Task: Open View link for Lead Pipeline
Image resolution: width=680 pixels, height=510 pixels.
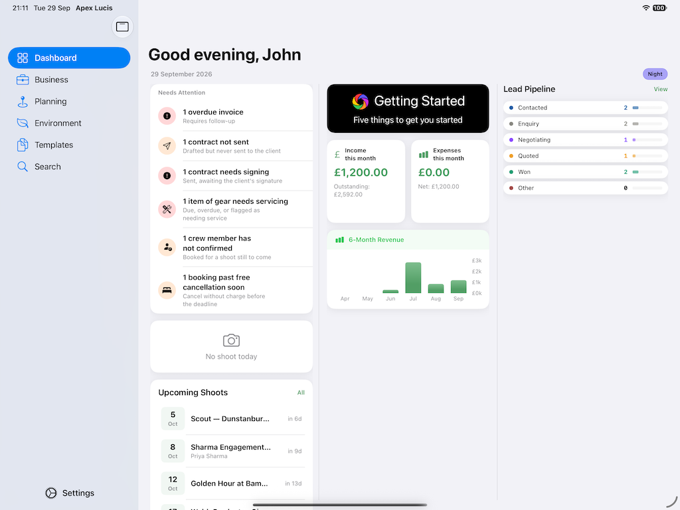Action: click(x=661, y=89)
